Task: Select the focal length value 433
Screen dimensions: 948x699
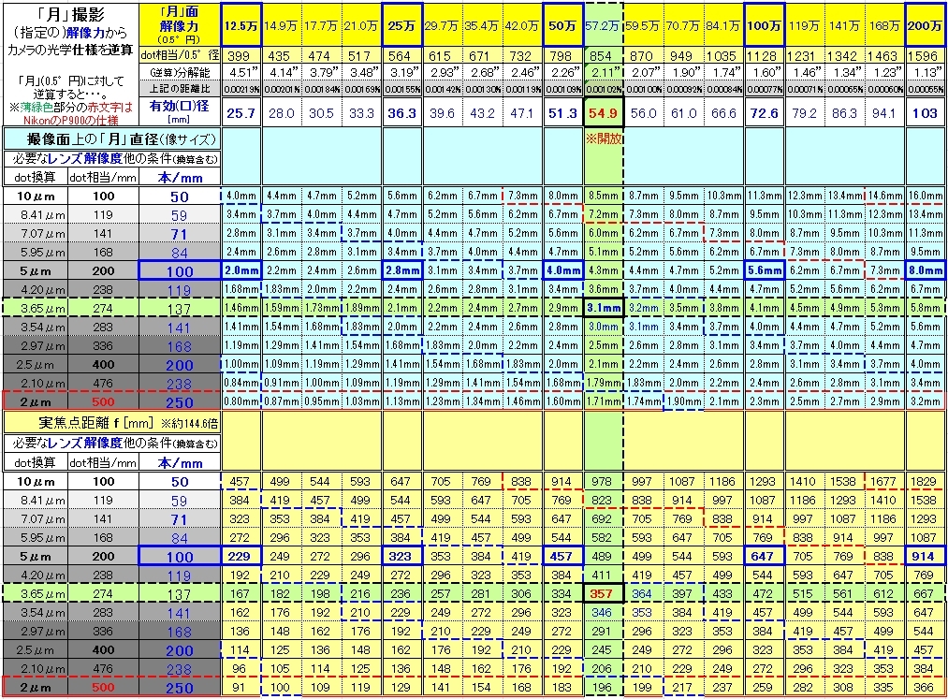Action: [x=723, y=594]
